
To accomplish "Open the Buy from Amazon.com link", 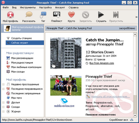I will click(x=102, y=63).
